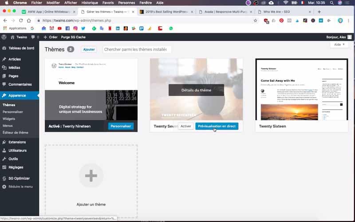Image resolution: width=355 pixels, height=222 pixels.
Task: Open the Twenty Sixteen theme thumbnail
Action: tap(302, 89)
